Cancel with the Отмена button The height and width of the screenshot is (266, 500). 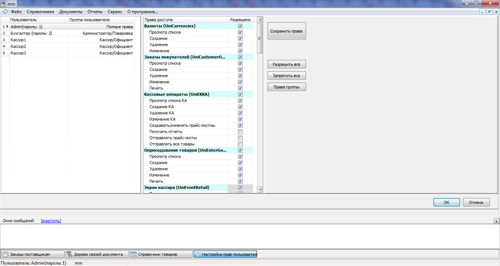click(476, 202)
